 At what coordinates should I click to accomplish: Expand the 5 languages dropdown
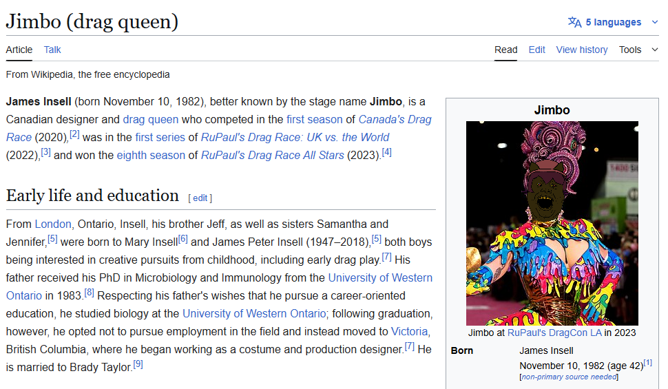tap(614, 22)
